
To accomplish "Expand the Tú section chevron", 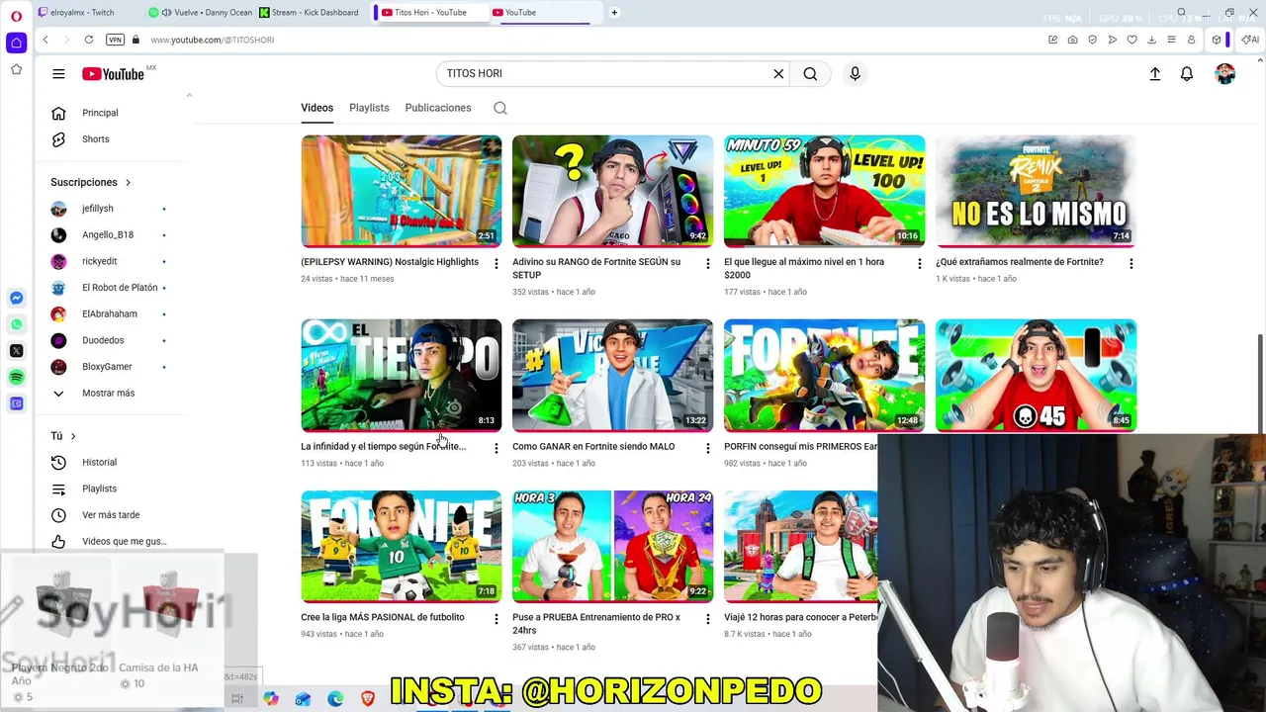I will pyautogui.click(x=73, y=436).
